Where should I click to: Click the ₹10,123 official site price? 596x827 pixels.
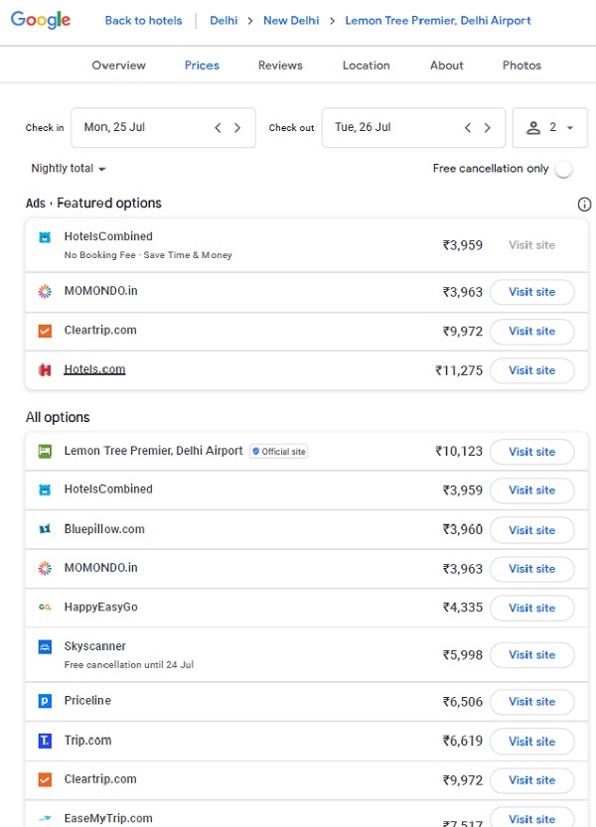[x=459, y=452]
